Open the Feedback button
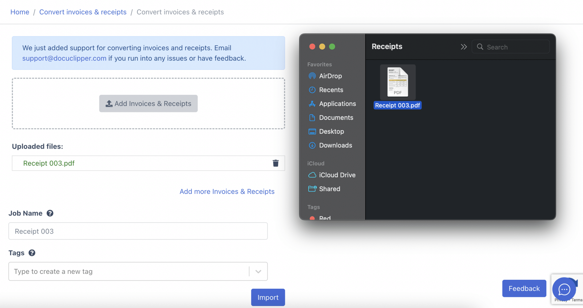The width and height of the screenshot is (583, 308). coord(524,288)
